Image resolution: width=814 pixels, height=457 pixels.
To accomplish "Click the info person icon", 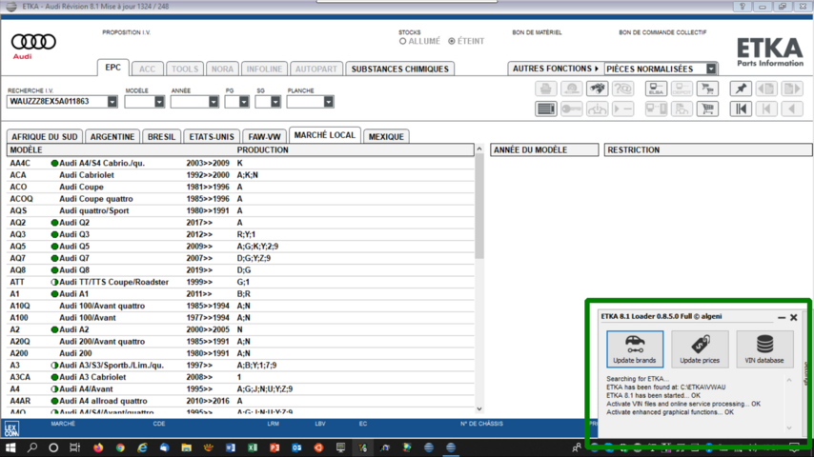I will (x=597, y=109).
